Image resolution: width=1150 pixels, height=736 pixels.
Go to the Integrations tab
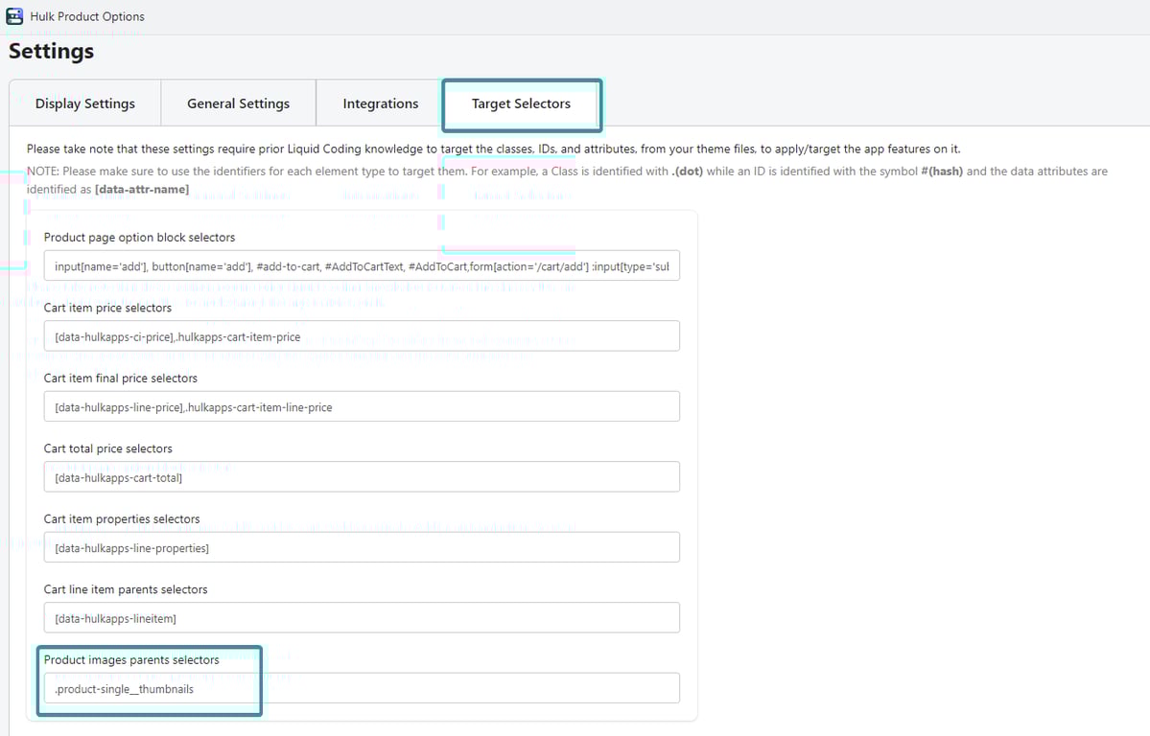point(381,103)
